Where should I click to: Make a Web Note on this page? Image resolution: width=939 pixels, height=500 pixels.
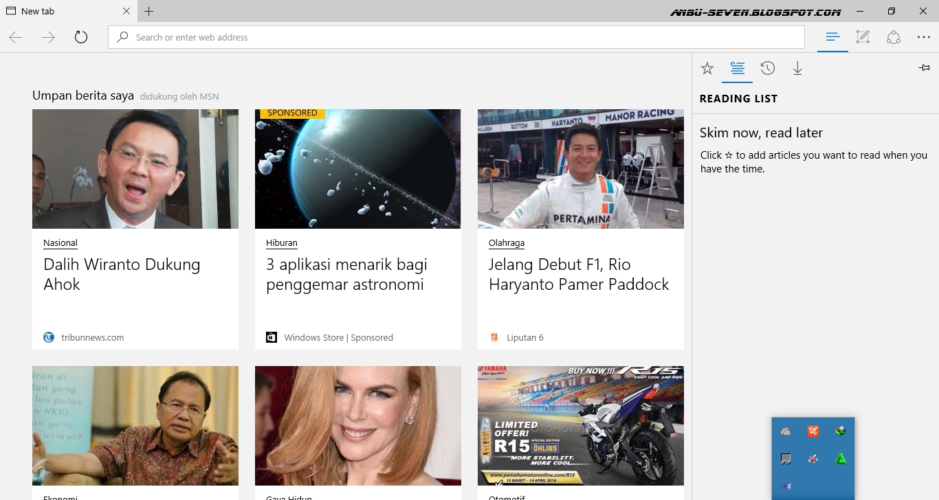863,37
